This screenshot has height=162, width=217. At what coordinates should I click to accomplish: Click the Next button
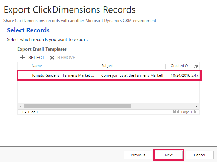tap(169, 155)
